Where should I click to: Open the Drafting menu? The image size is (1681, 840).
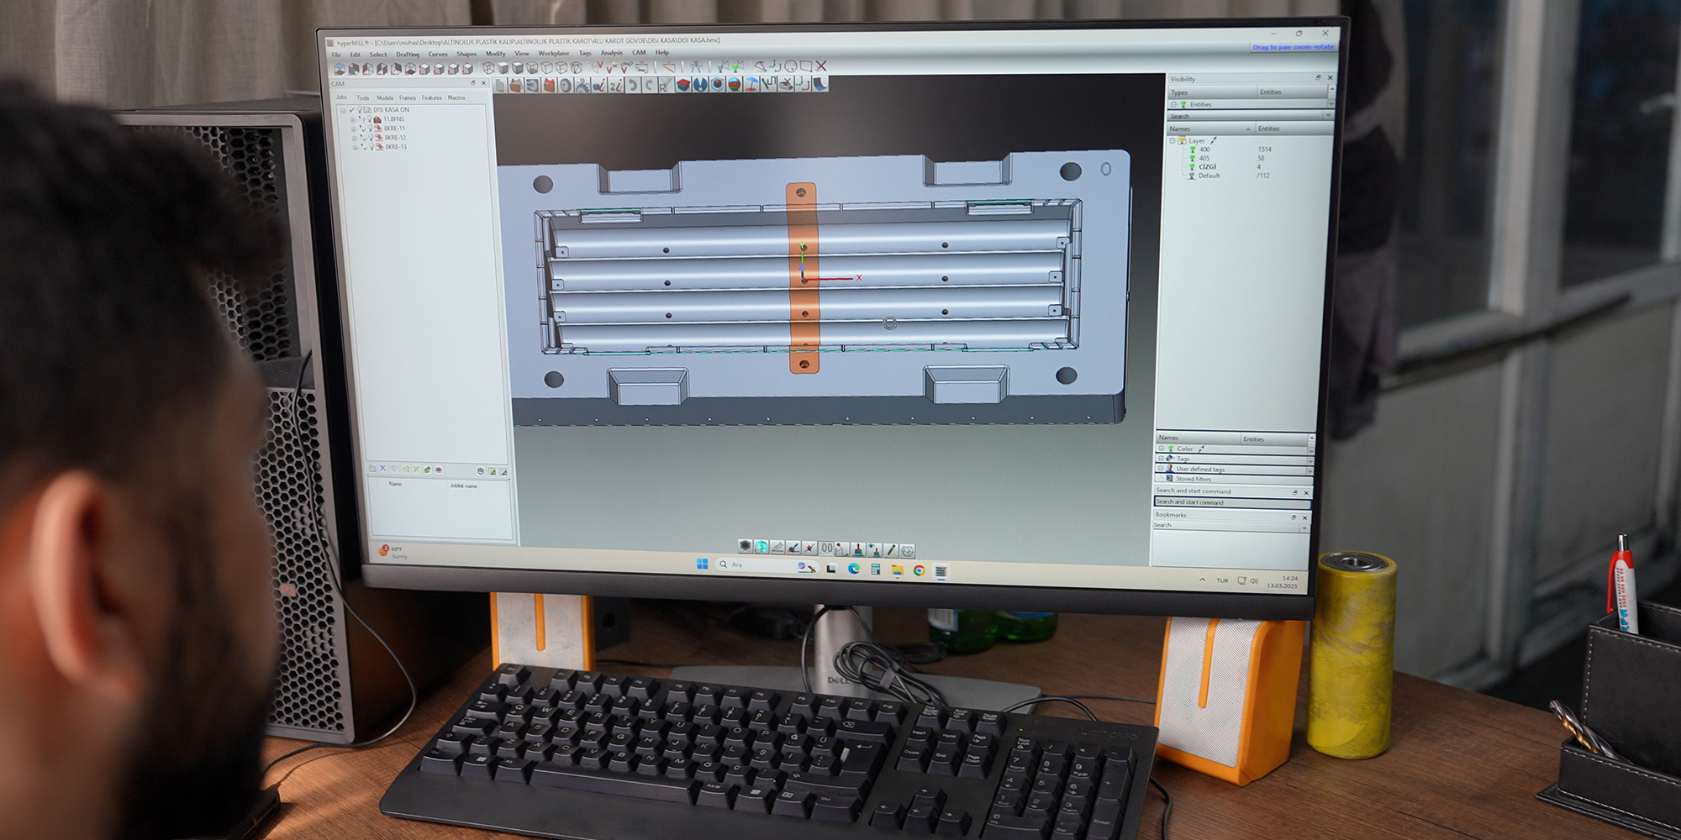[x=408, y=54]
